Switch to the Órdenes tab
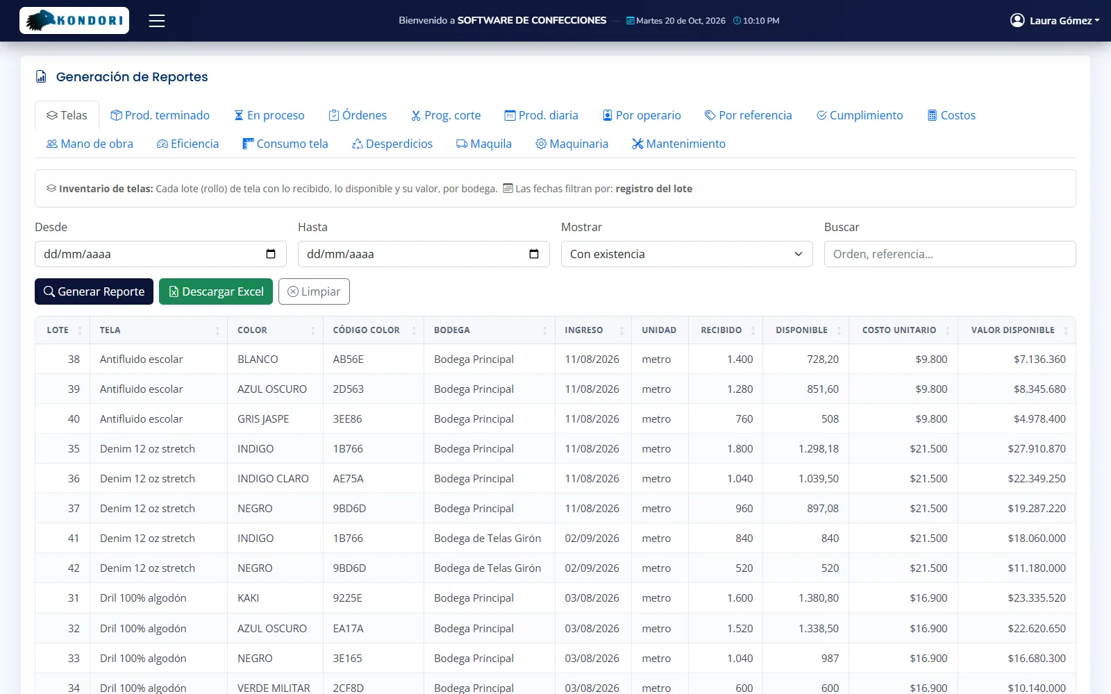This screenshot has width=1111, height=694. 358,115
